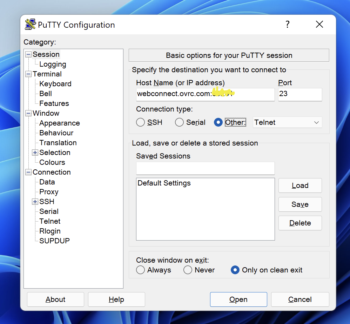
Task: Open the Telnet protocol dropdown
Action: pyautogui.click(x=287, y=122)
